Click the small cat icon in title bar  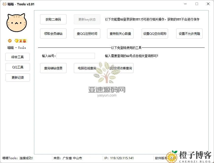(5, 4)
